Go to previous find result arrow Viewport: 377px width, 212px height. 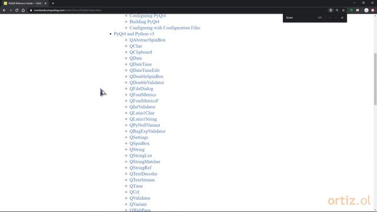coord(330,18)
